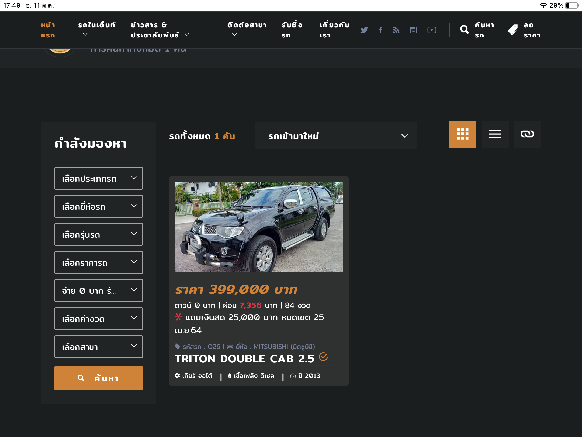
Task: Open the Facebook icon link
Action: (380, 30)
